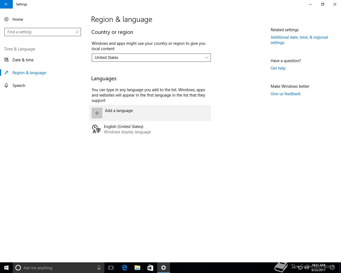Select Region & language in sidebar

point(29,73)
